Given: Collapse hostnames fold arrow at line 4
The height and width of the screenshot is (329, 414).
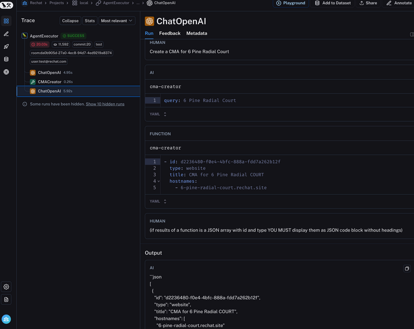Looking at the screenshot, I should (159, 181).
